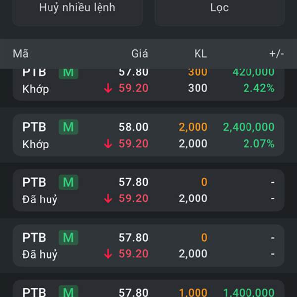Screen dimensions: 297x297
Task: Open the first Đã huỷ PTB order card
Action: click(148, 191)
